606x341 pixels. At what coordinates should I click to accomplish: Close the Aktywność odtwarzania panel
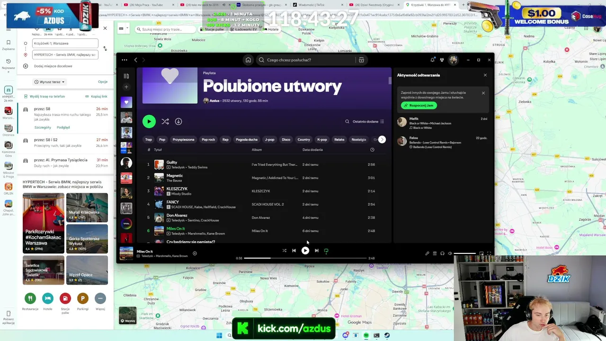pos(485,75)
